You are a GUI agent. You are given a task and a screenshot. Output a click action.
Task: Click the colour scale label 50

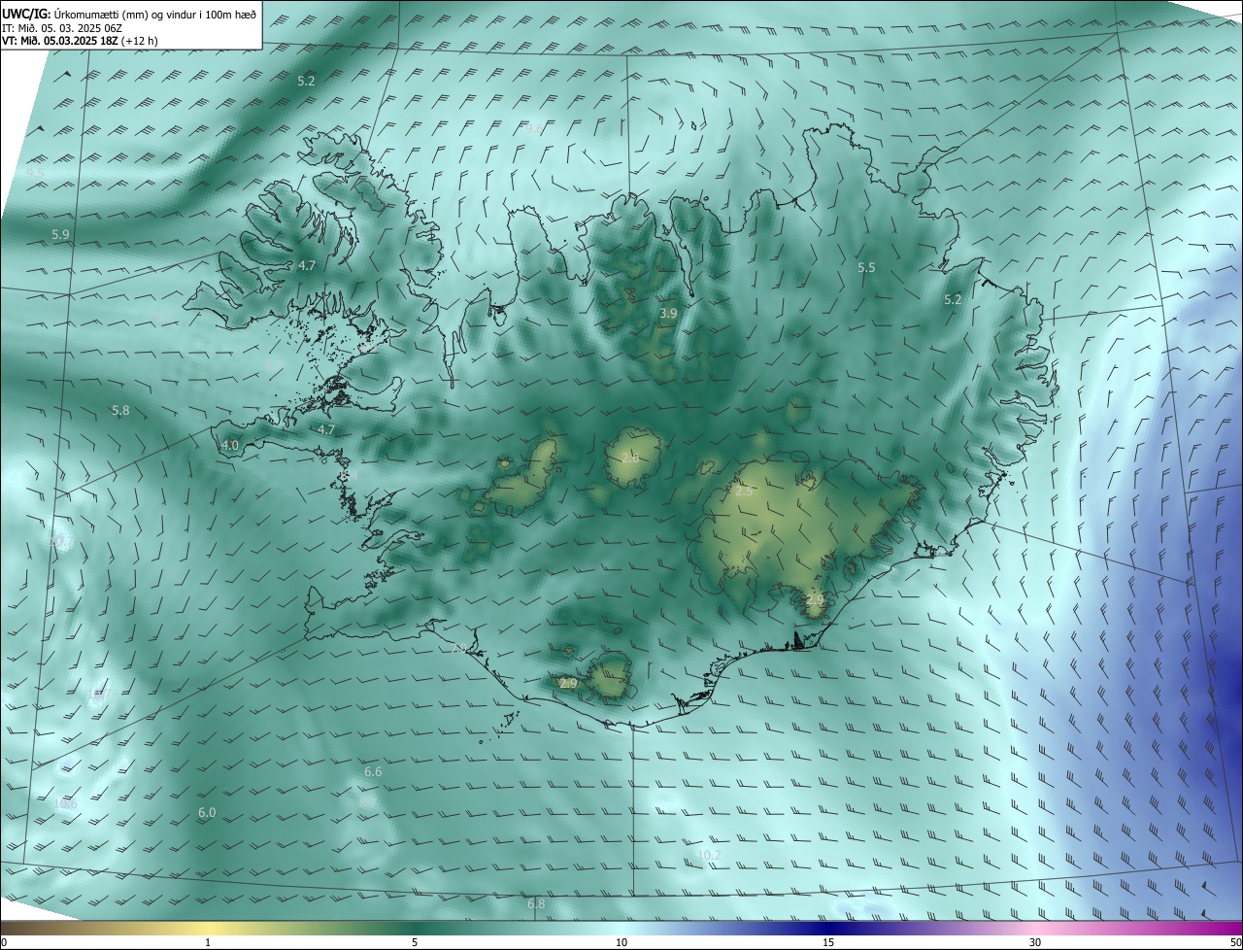tap(1235, 942)
